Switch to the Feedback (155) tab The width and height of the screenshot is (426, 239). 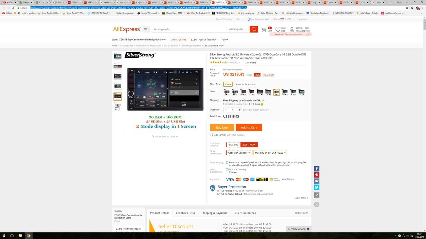coord(185,213)
